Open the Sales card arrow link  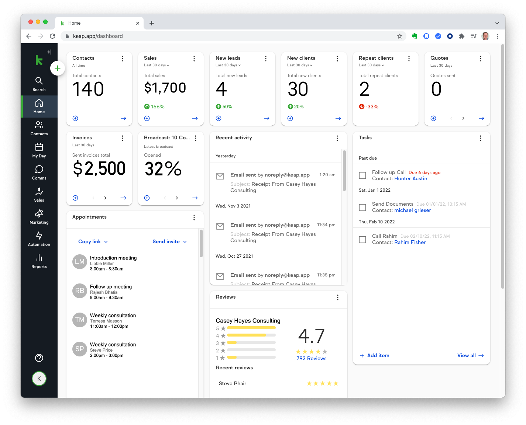(x=195, y=118)
